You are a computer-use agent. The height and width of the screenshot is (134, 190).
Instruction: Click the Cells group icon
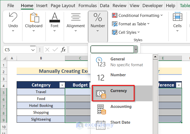coord(177,17)
